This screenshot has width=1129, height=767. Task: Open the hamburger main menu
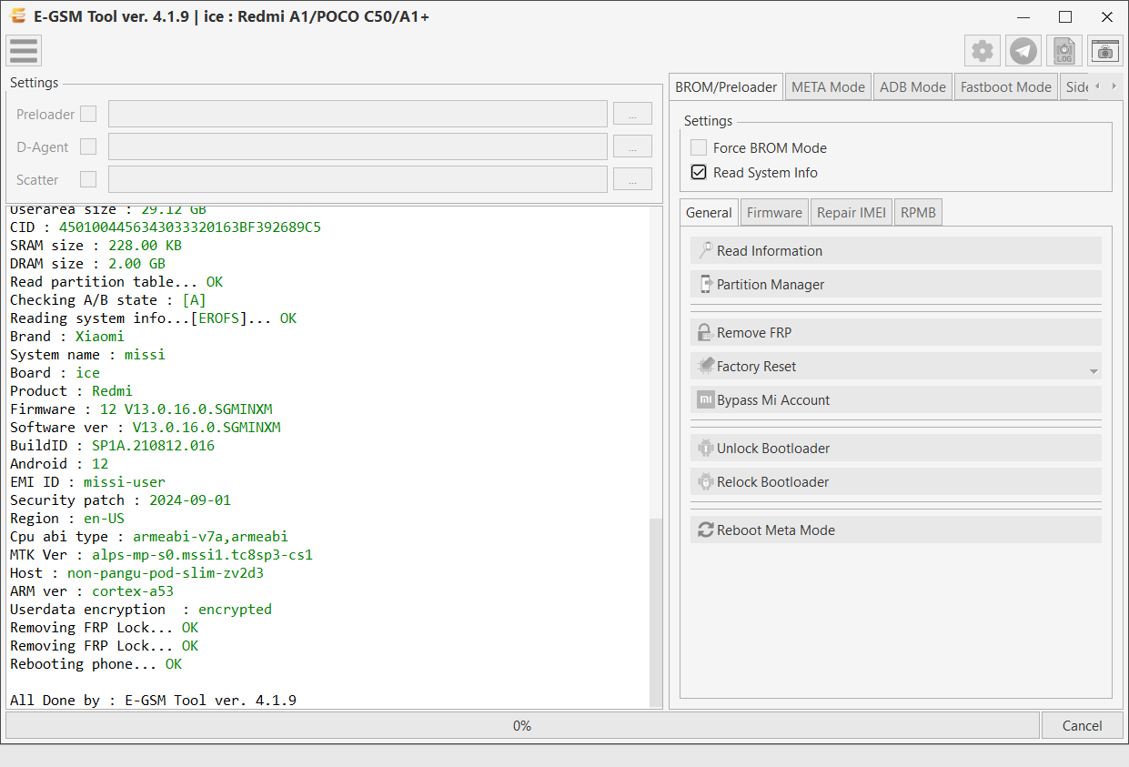(x=24, y=50)
